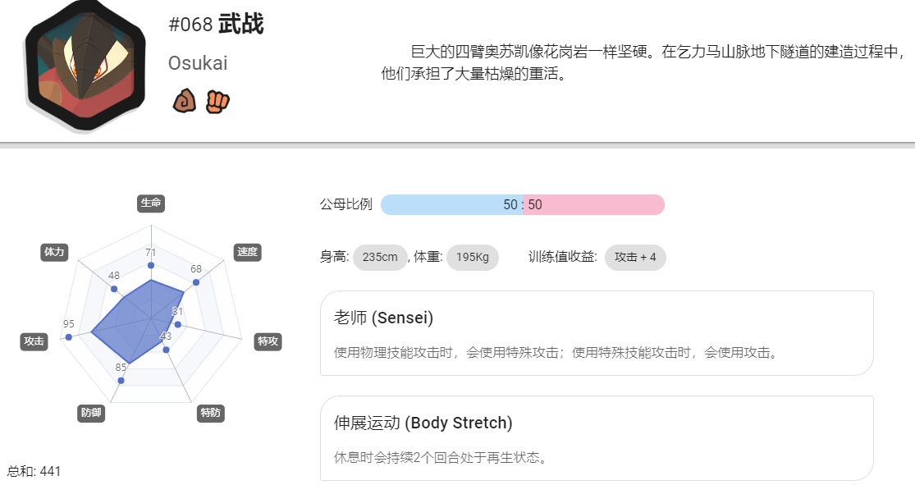Open the 老师 (Sensei) trait card

pyautogui.click(x=597, y=333)
